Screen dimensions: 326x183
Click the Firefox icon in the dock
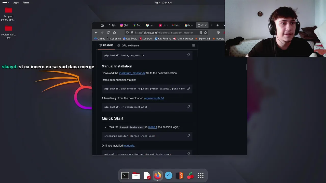(158, 175)
